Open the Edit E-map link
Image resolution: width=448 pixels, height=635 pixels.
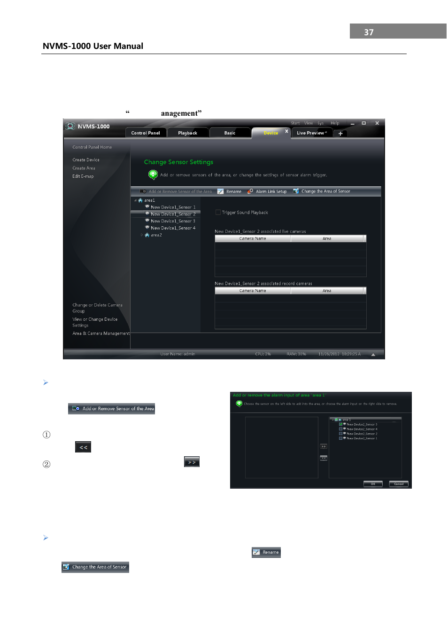pos(83,176)
